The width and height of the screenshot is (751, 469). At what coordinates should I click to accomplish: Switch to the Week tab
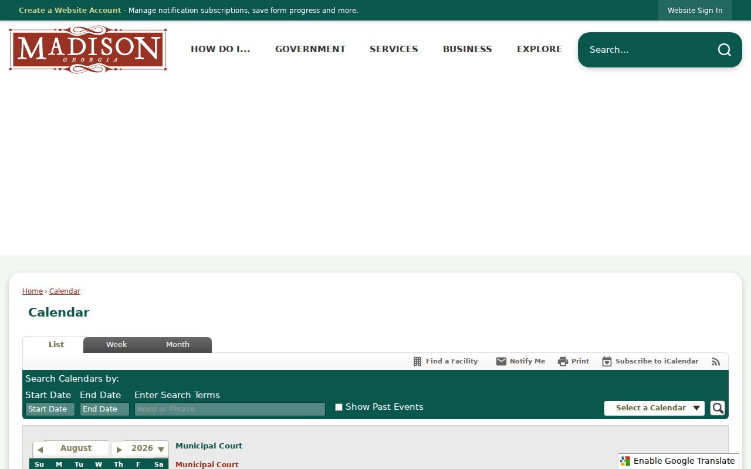tap(116, 345)
